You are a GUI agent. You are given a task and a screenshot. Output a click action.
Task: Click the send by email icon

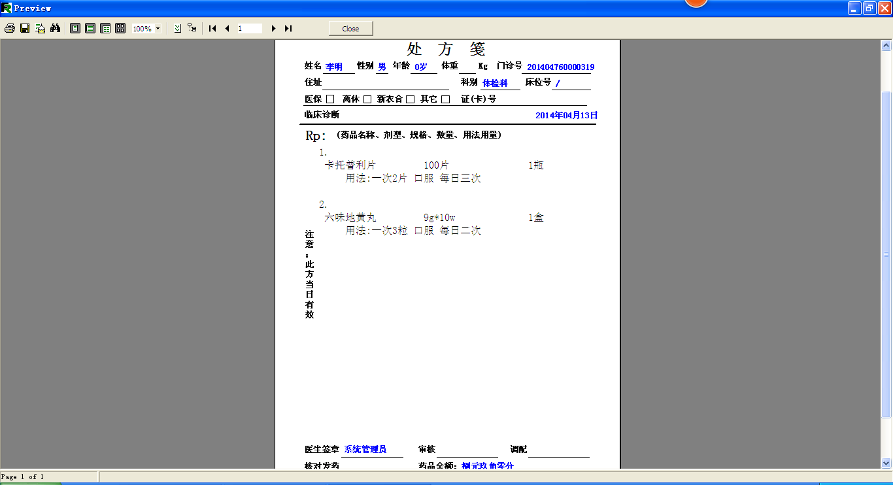click(41, 28)
